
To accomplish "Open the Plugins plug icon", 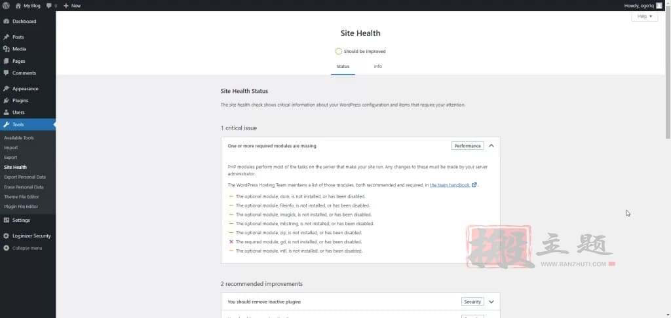I will click(6, 101).
